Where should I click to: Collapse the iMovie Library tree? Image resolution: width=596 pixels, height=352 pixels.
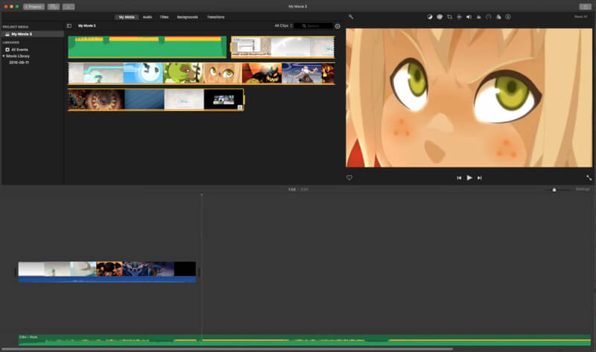pyautogui.click(x=4, y=56)
